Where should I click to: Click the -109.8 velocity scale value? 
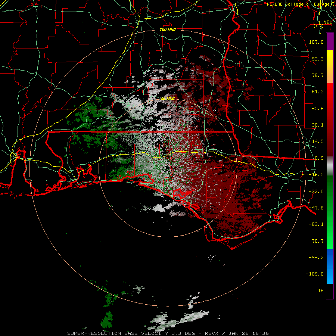(315, 274)
